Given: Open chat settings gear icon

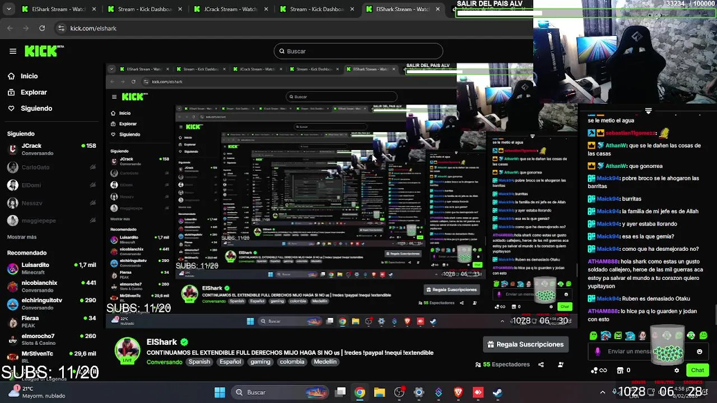Looking at the screenshot, I should tap(677, 370).
